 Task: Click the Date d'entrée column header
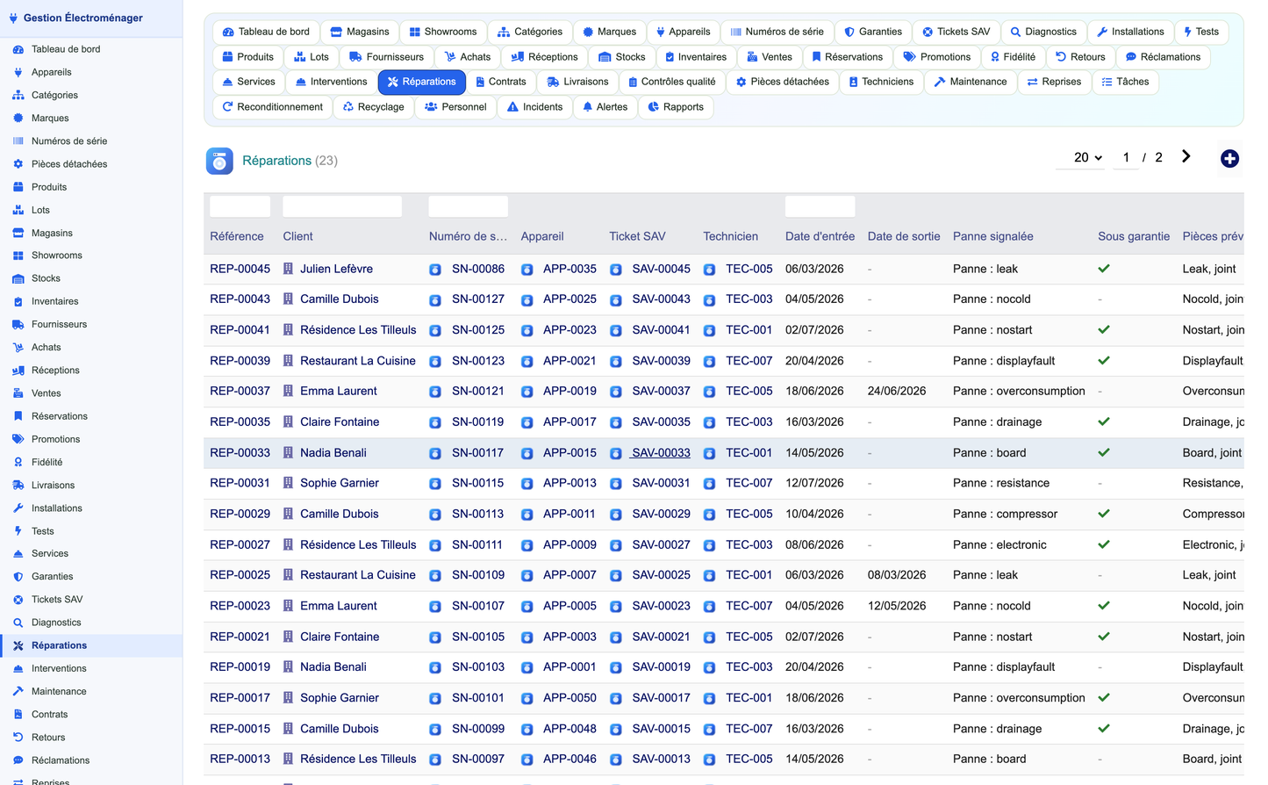(820, 236)
